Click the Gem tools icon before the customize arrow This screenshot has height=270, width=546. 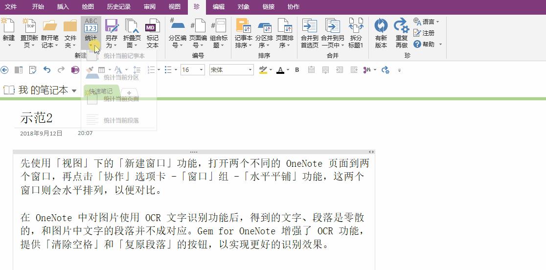pos(386,70)
